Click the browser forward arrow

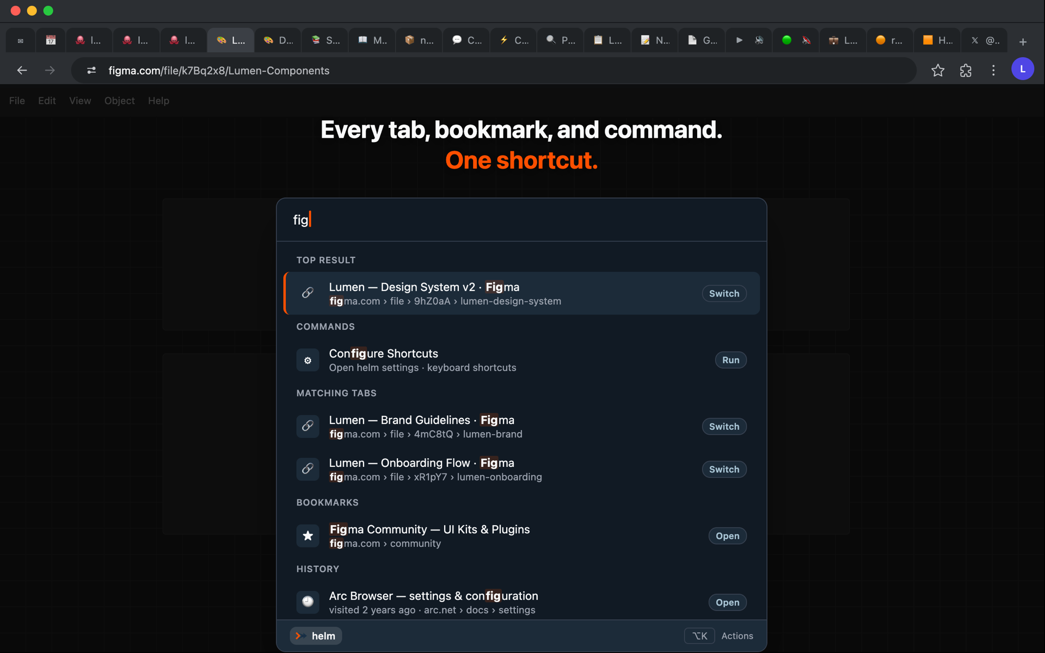pyautogui.click(x=50, y=70)
